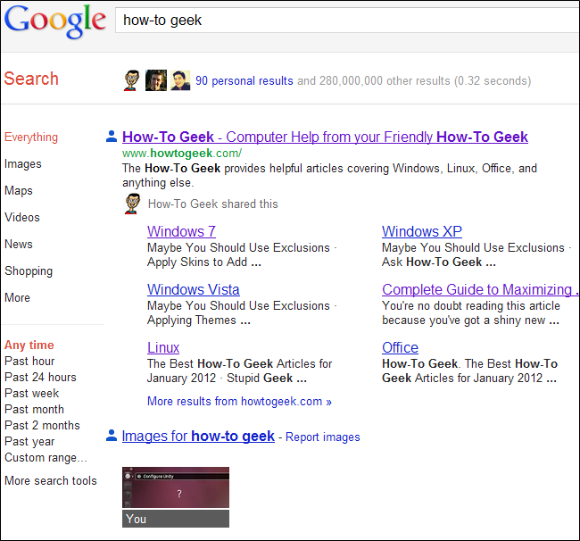Screen dimensions: 580x541
Task: Open the Windows XP sitelink
Action: point(422,231)
